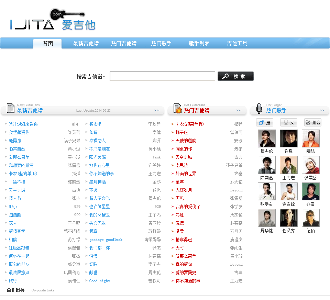Viewport: 330px width, 300px height.
Task: Open the song 漂洋过海来看你
Action: pyautogui.click(x=23, y=124)
